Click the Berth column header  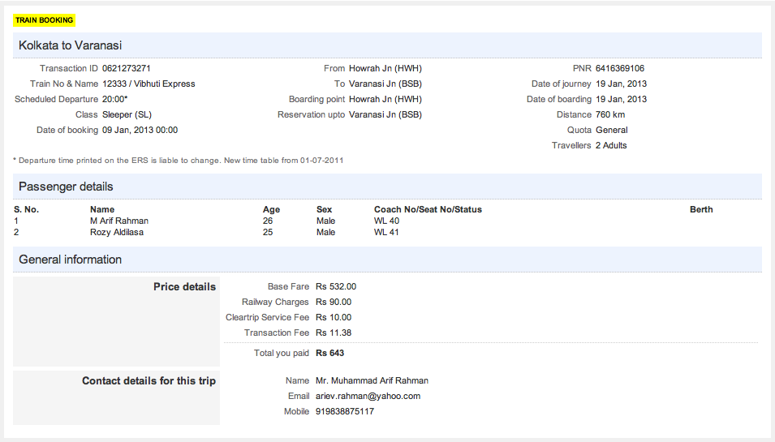click(701, 209)
